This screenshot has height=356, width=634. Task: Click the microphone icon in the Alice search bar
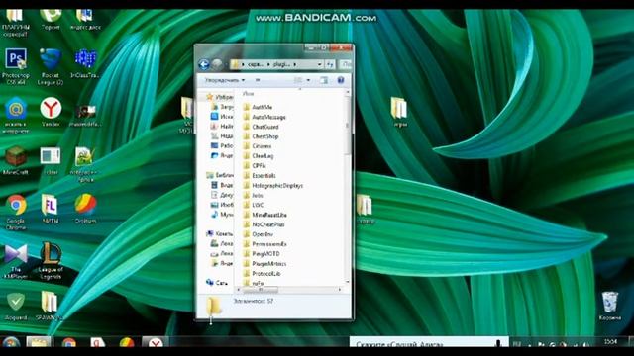(498, 343)
